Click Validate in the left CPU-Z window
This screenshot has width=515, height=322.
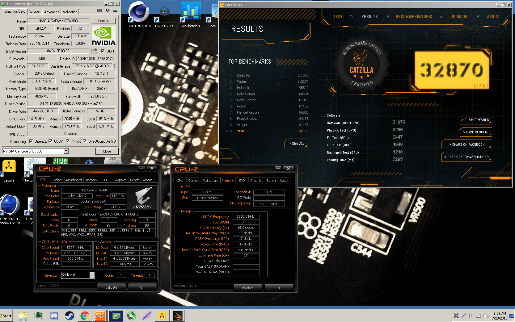pos(111,287)
